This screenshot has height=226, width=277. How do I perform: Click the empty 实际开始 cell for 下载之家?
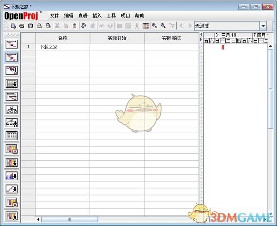(x=117, y=47)
